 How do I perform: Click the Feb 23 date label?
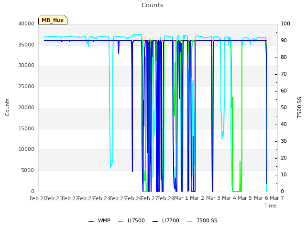[x=86, y=198]
